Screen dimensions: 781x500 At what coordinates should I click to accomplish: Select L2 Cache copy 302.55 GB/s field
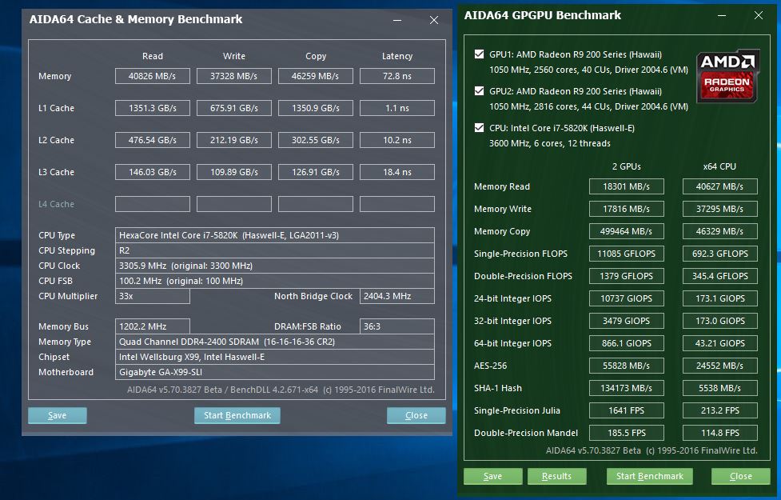pos(315,140)
